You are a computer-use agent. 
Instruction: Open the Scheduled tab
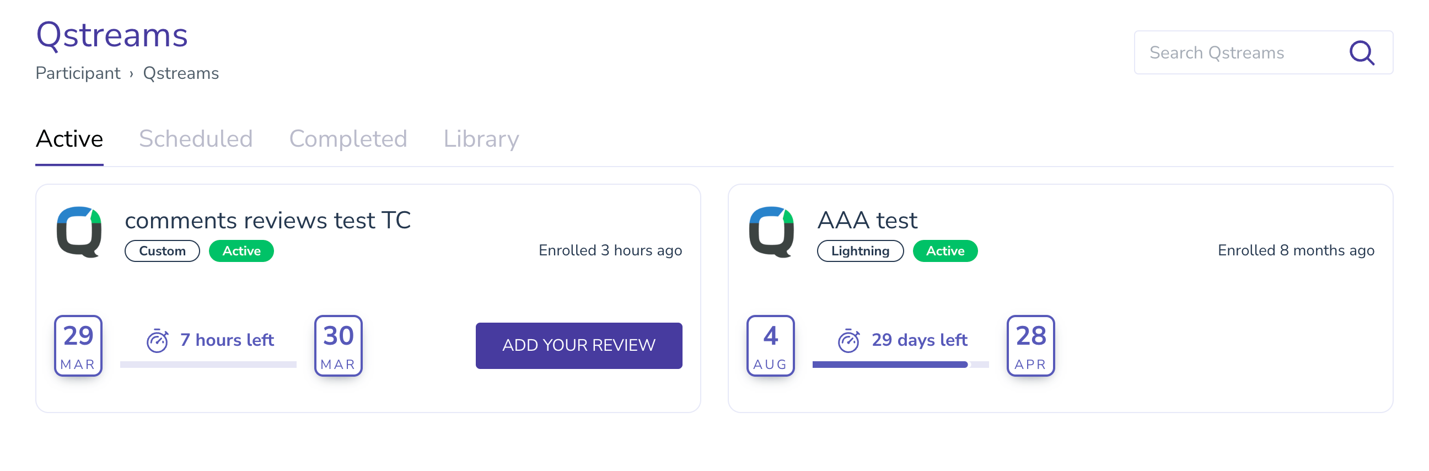click(196, 138)
